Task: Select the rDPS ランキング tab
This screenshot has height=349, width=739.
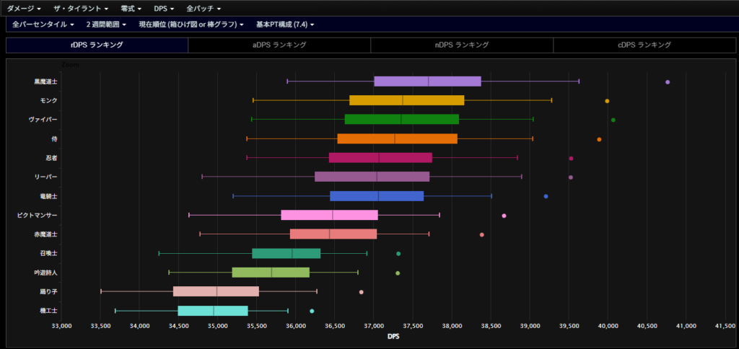Action: pos(97,45)
